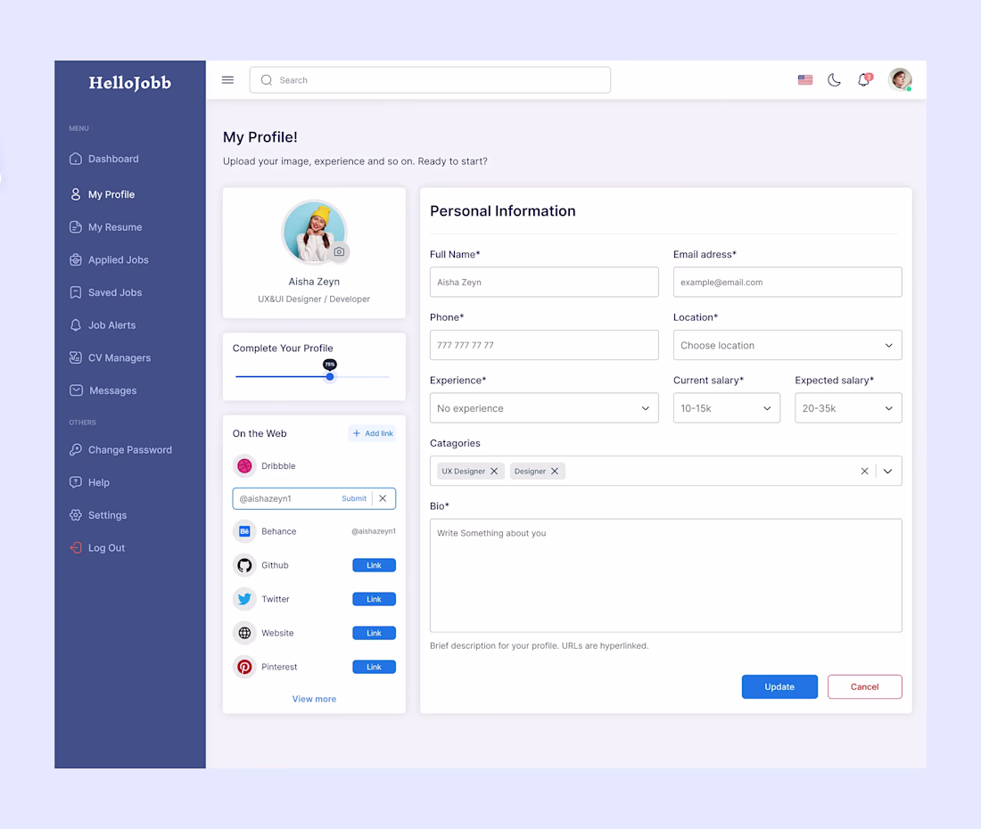Click the Cancel button
This screenshot has height=829, width=981.
point(865,686)
